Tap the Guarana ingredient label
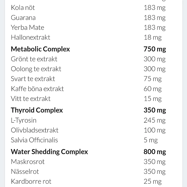The height and width of the screenshot is (187, 187). click(x=23, y=18)
